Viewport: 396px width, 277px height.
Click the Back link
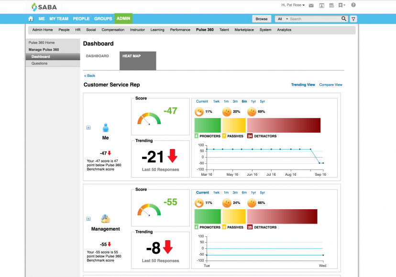[90, 75]
